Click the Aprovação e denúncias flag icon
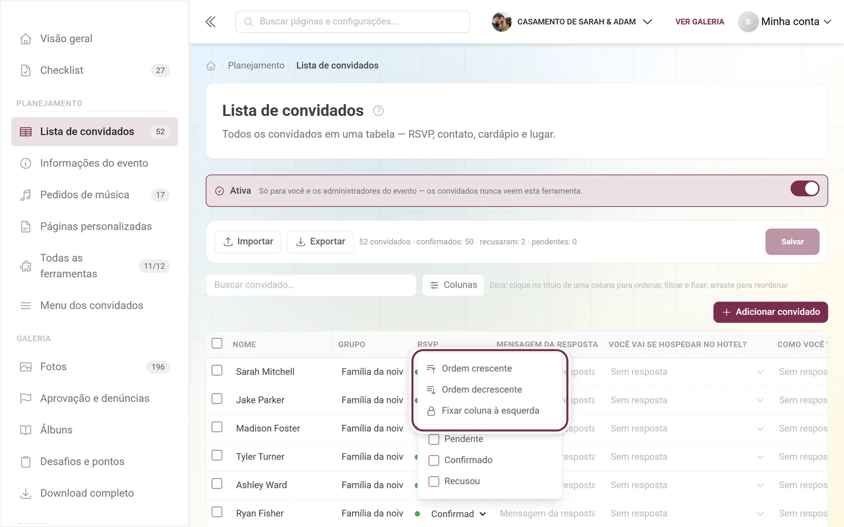Screen dimensions: 844x527 [x=26, y=399]
